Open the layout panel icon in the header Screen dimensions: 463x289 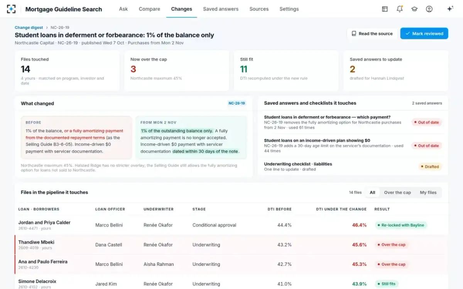point(385,9)
